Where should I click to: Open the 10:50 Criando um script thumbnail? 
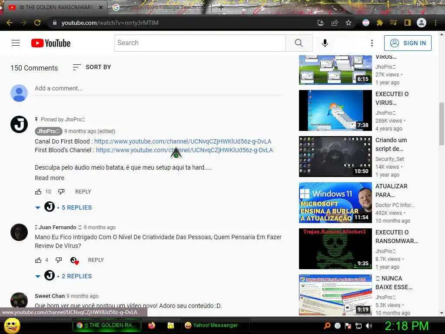335,157
